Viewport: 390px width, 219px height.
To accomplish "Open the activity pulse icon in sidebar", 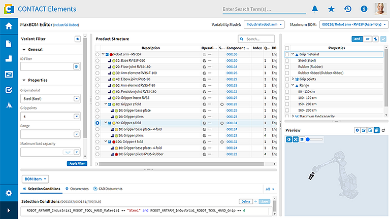I will pos(9,105).
